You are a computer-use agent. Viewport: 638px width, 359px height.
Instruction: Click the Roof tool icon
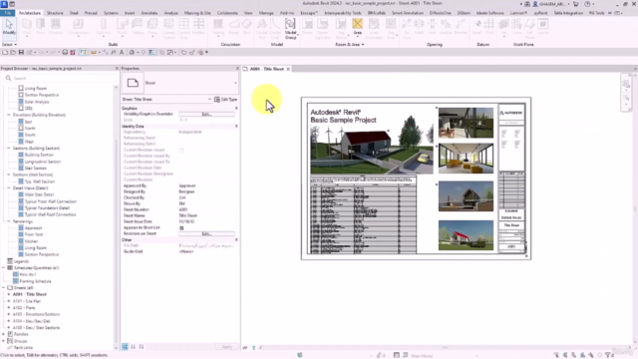[122, 25]
